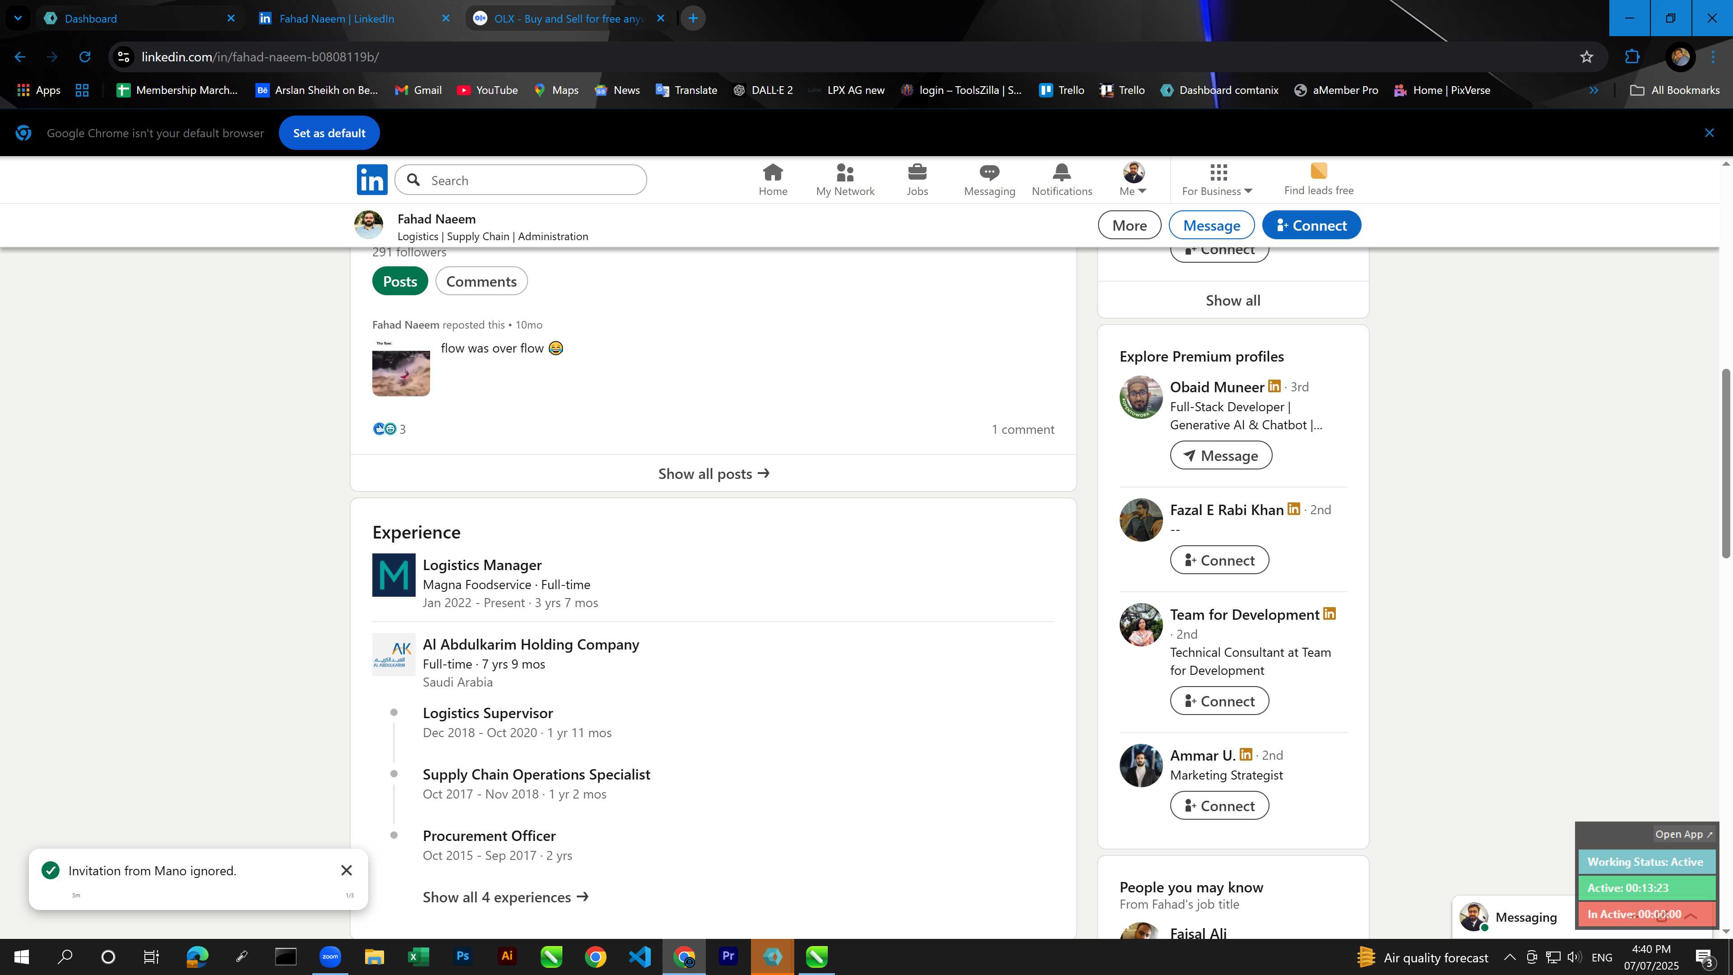Open Maps bookmark
The width and height of the screenshot is (1733, 975).
pos(556,90)
